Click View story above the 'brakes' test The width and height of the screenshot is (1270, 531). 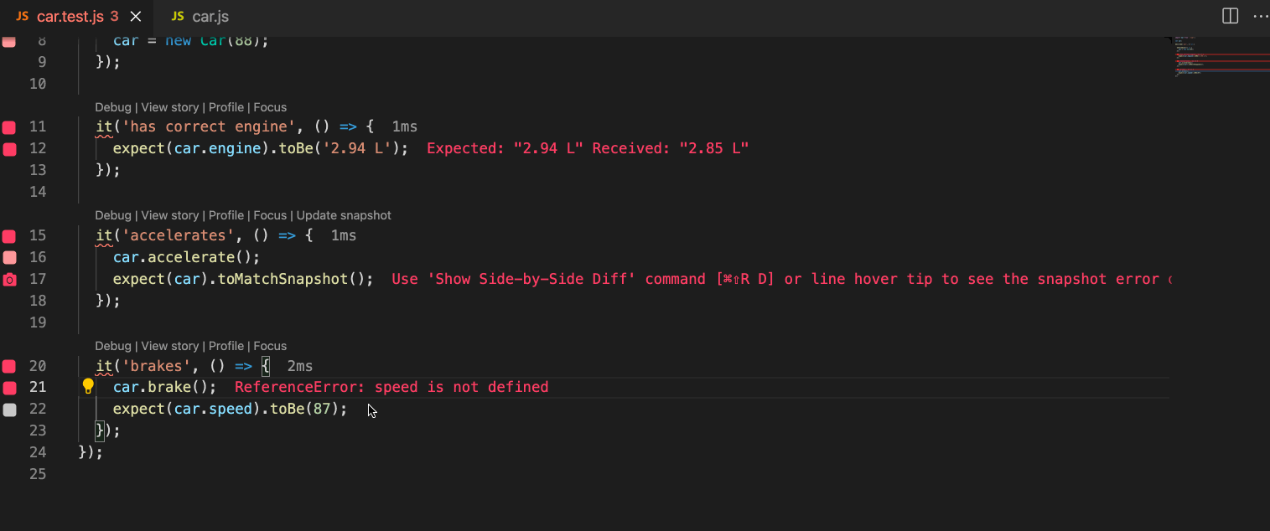169,346
